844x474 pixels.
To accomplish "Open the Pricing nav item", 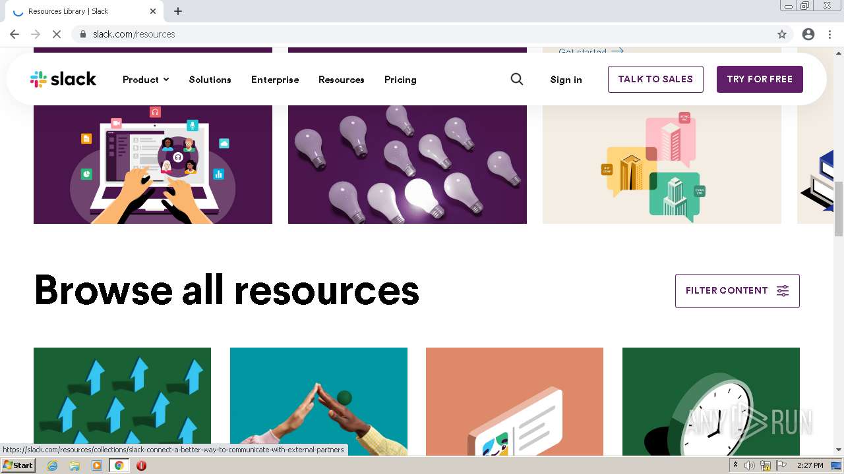I will [x=400, y=80].
